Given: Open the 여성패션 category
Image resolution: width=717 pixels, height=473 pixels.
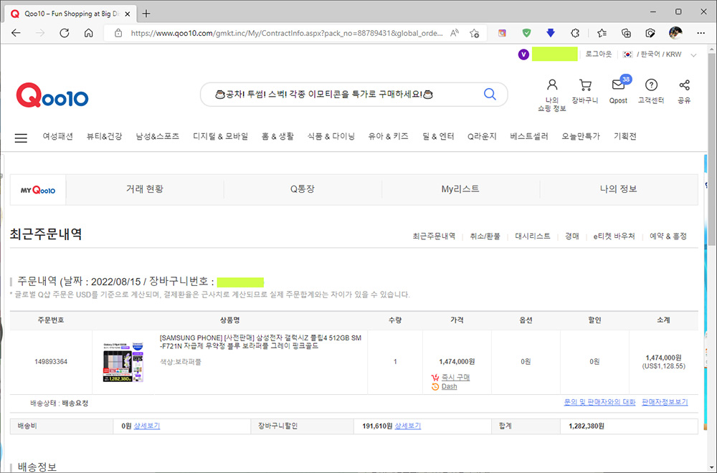Looking at the screenshot, I should click(x=58, y=136).
